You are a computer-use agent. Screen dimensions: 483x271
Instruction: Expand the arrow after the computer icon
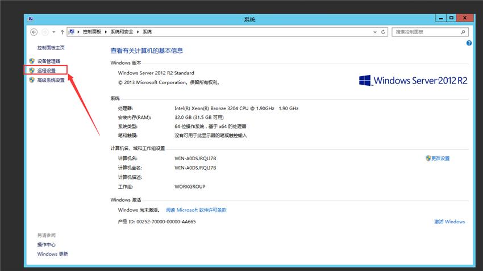pos(78,32)
